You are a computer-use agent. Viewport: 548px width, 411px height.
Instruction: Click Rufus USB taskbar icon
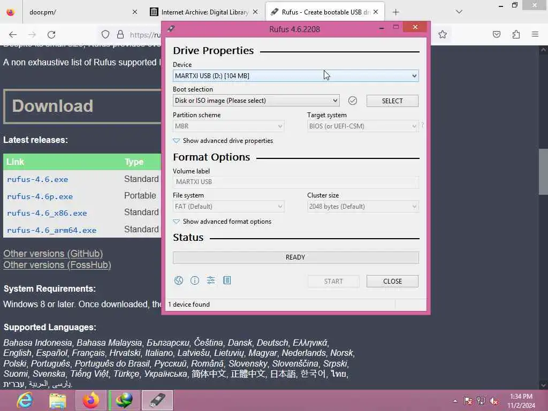coord(157,400)
